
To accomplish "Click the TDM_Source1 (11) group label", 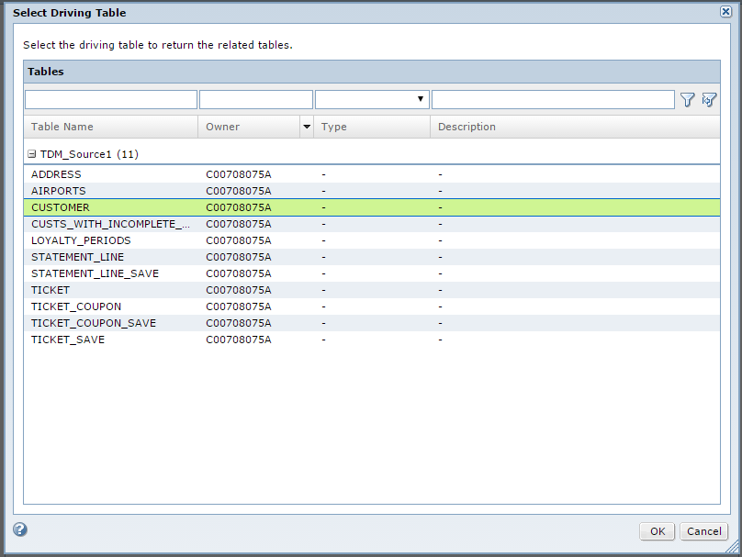I will point(89,154).
